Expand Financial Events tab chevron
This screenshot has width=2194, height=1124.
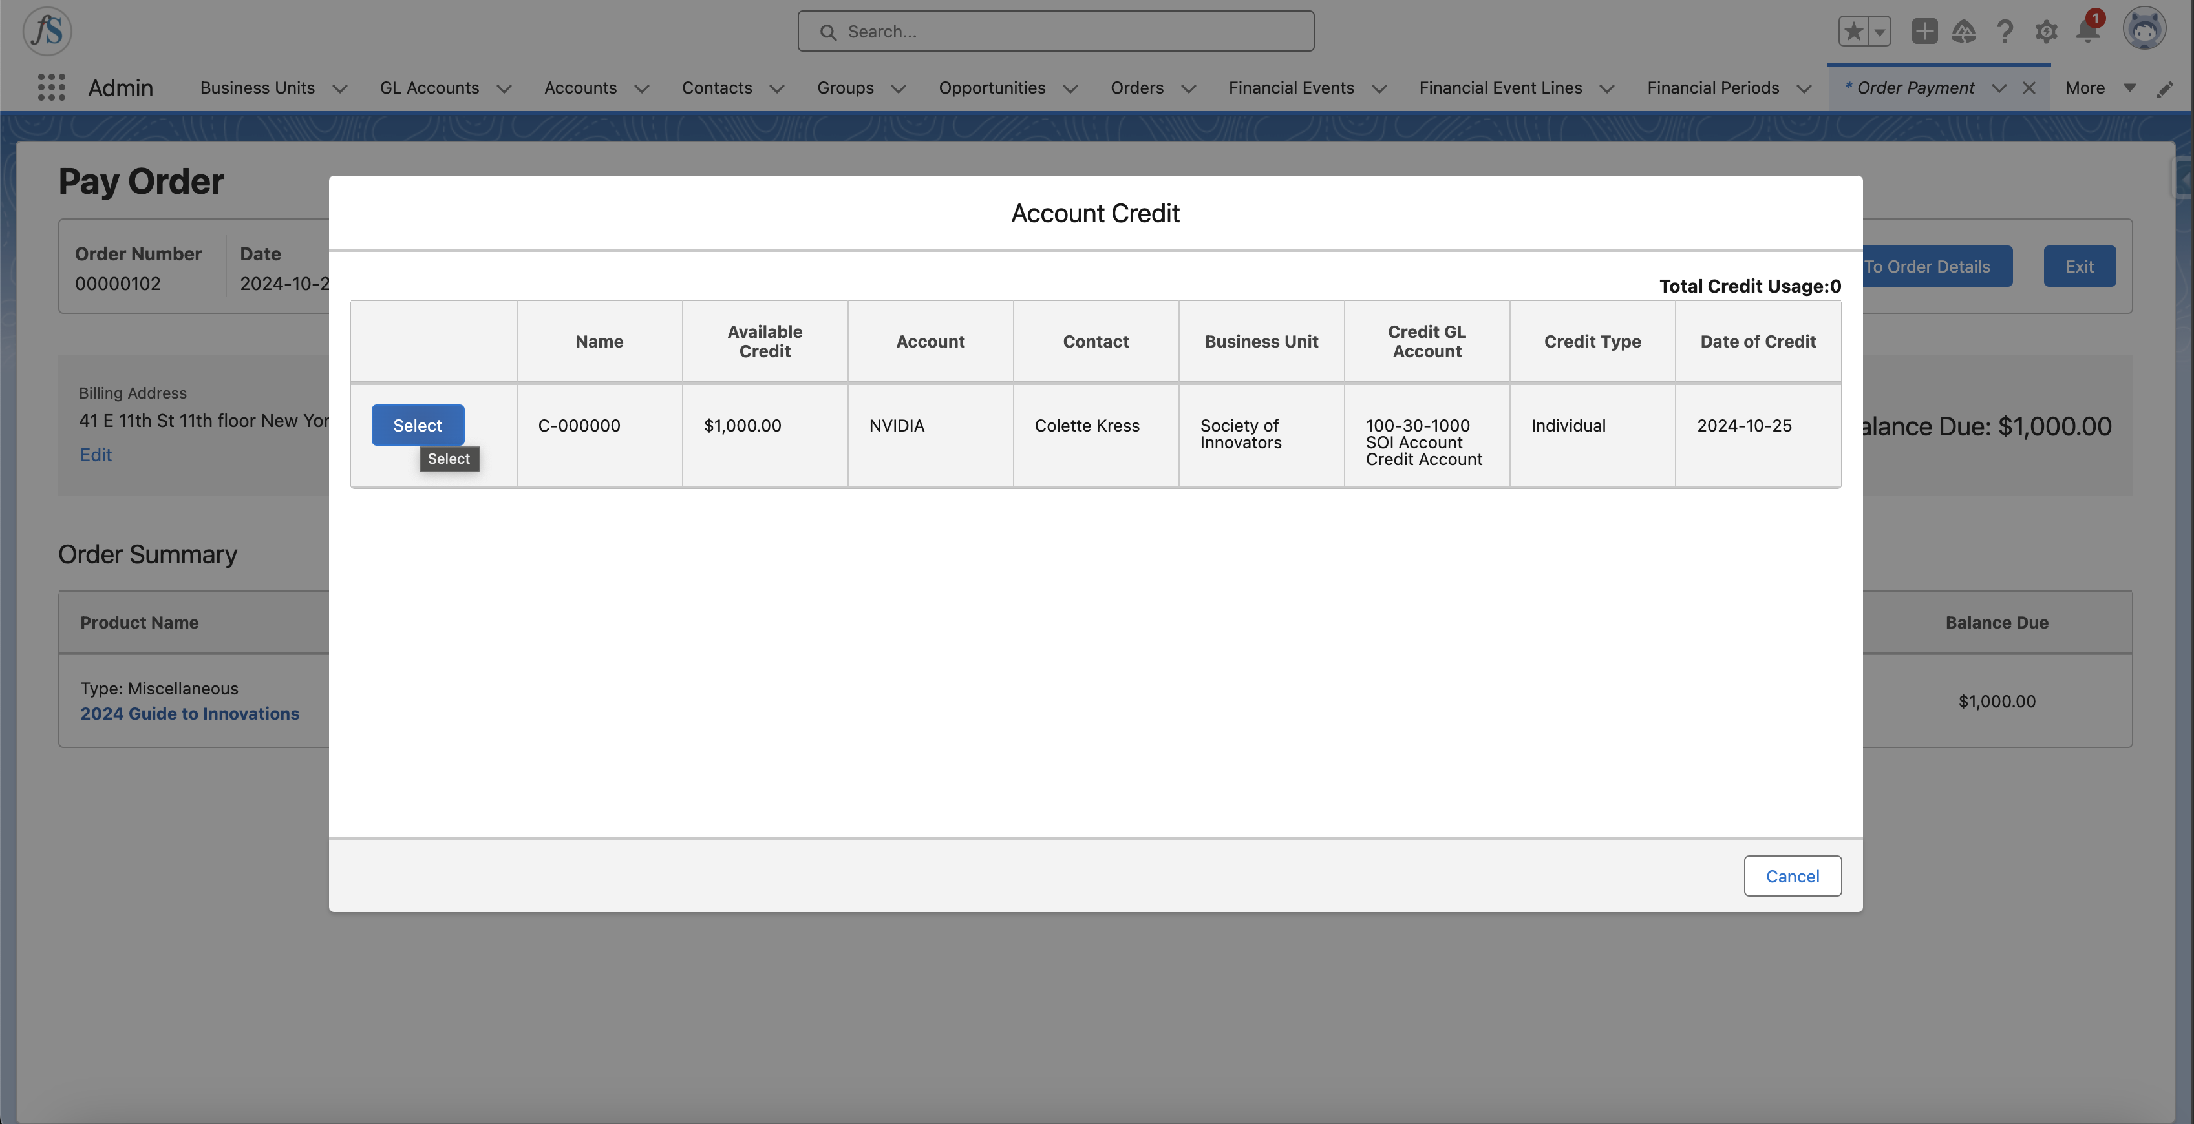click(x=1379, y=88)
